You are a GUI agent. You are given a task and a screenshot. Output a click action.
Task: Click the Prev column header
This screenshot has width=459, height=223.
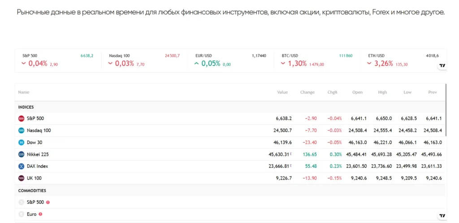pyautogui.click(x=433, y=92)
